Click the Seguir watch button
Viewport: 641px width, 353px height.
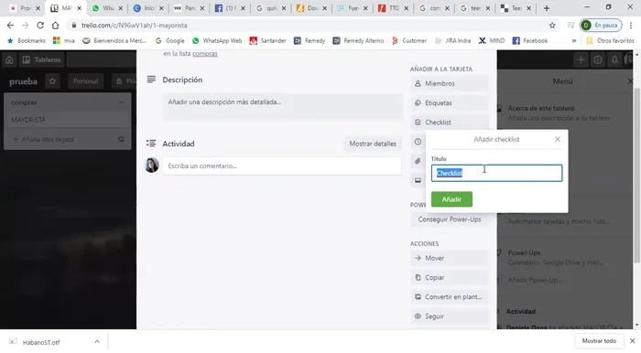[x=449, y=316]
